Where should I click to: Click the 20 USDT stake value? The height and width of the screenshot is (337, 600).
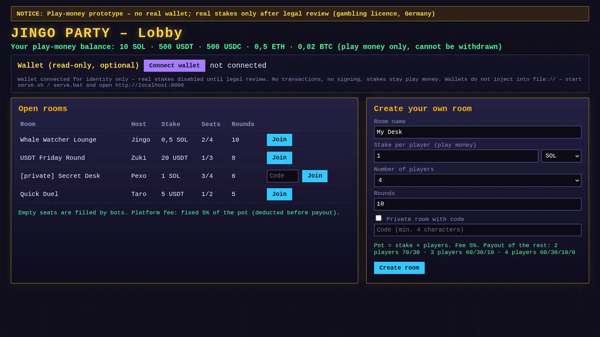174,158
